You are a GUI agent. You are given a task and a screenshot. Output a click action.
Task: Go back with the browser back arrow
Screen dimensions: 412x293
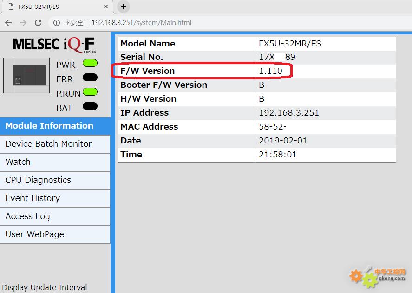click(x=8, y=23)
